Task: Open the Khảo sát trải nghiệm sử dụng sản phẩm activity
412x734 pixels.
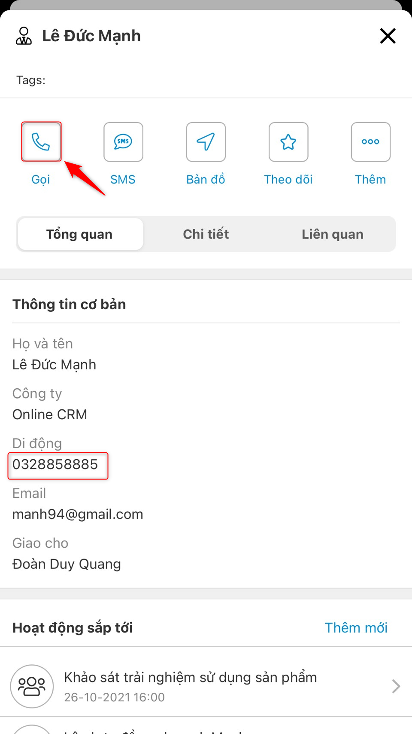Action: pos(206,686)
